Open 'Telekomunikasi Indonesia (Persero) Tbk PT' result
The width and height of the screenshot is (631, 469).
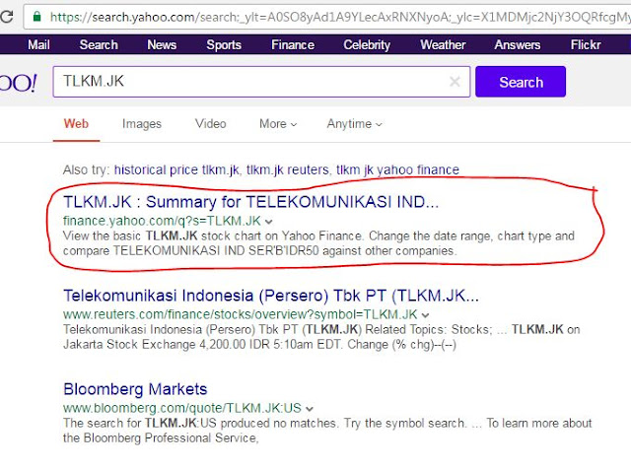pyautogui.click(x=271, y=296)
